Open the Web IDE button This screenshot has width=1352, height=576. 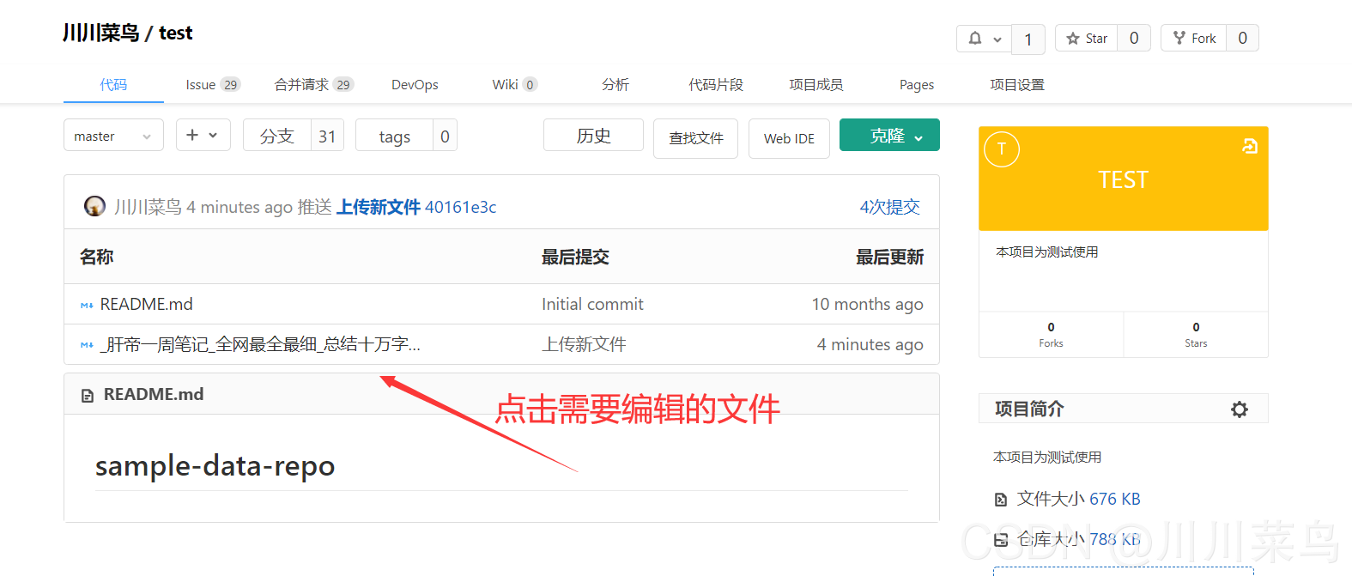pos(789,138)
